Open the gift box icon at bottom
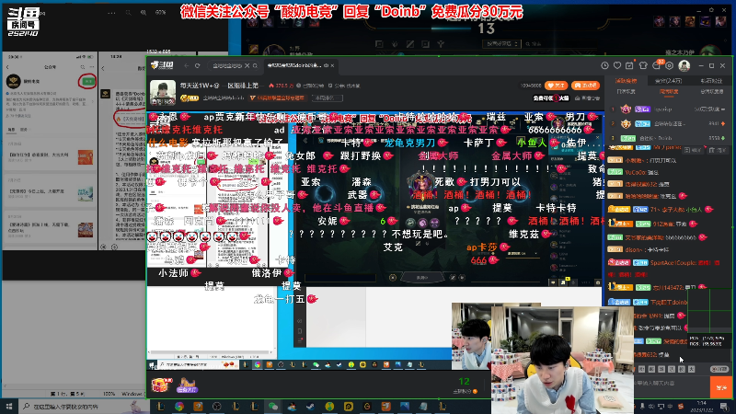 160,385
